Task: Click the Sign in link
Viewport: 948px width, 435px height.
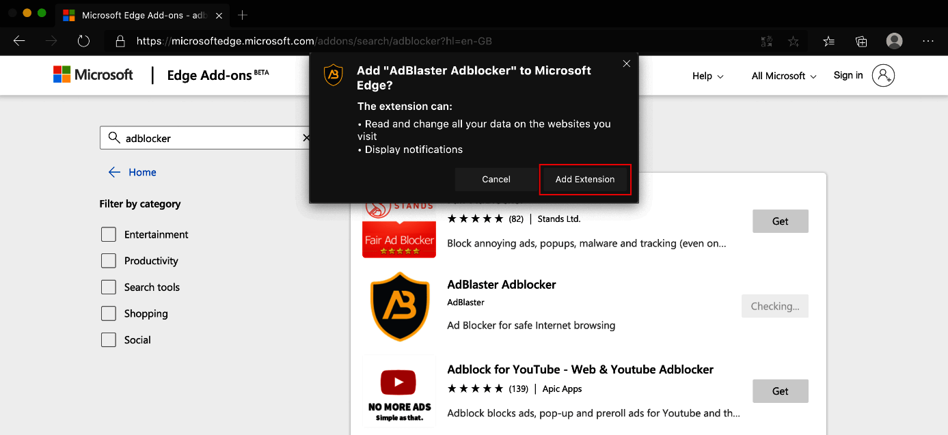Action: pos(848,75)
